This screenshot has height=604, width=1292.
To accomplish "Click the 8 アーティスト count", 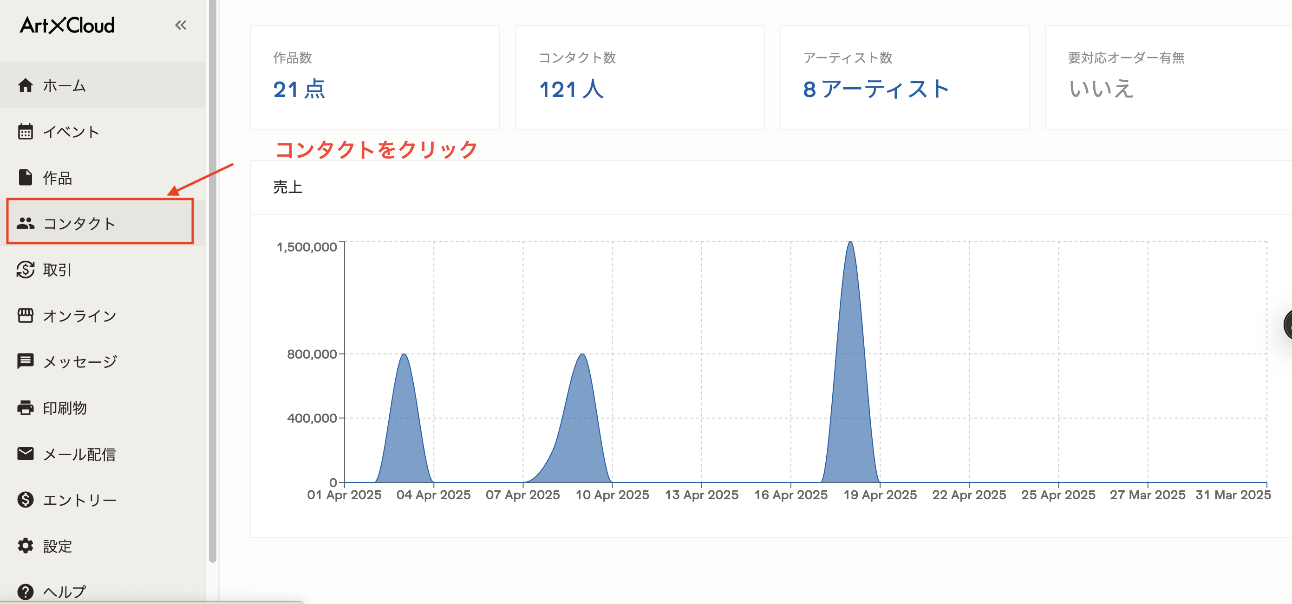I will tap(876, 89).
